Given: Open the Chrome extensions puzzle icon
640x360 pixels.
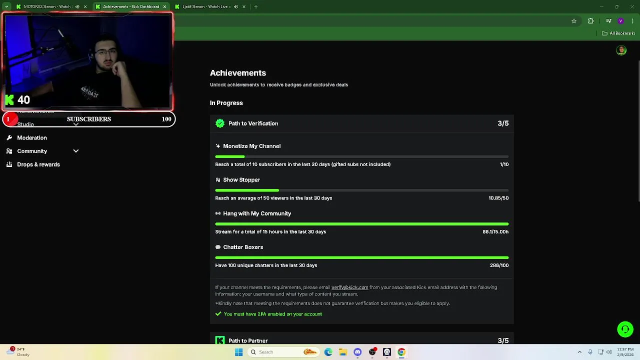Looking at the screenshot, I should click(590, 21).
